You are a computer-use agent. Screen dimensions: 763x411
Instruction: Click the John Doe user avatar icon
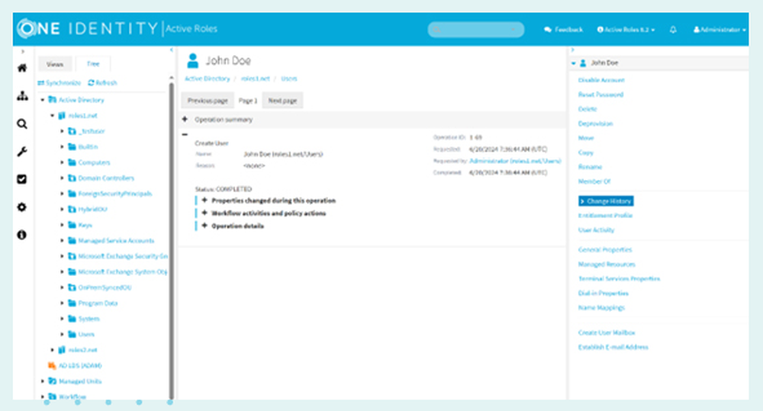pyautogui.click(x=193, y=61)
